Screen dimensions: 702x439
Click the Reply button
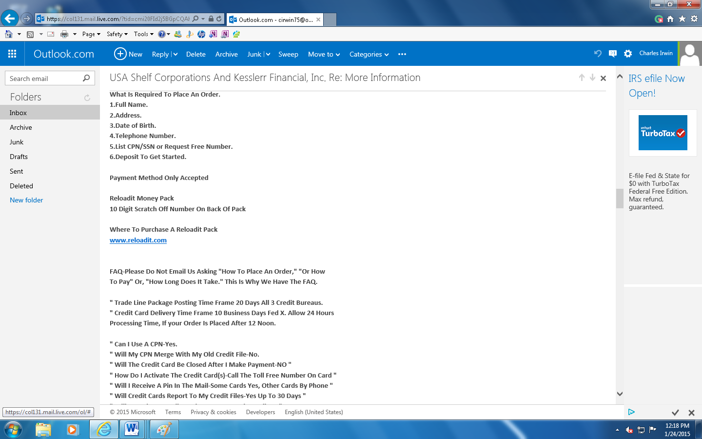160,54
